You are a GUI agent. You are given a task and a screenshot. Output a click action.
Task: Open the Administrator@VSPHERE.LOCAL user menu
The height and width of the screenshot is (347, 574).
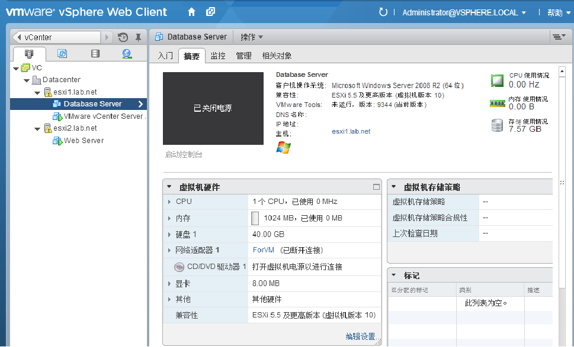(464, 12)
